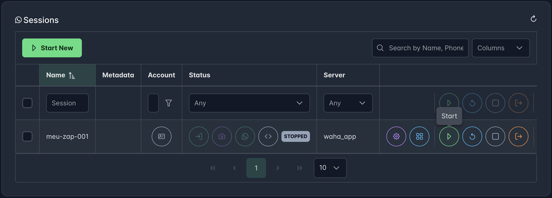Start the meu-zap-001 session
The width and height of the screenshot is (552, 198).
[x=449, y=137]
